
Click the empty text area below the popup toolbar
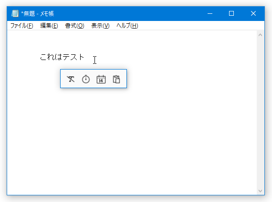click(x=132, y=139)
